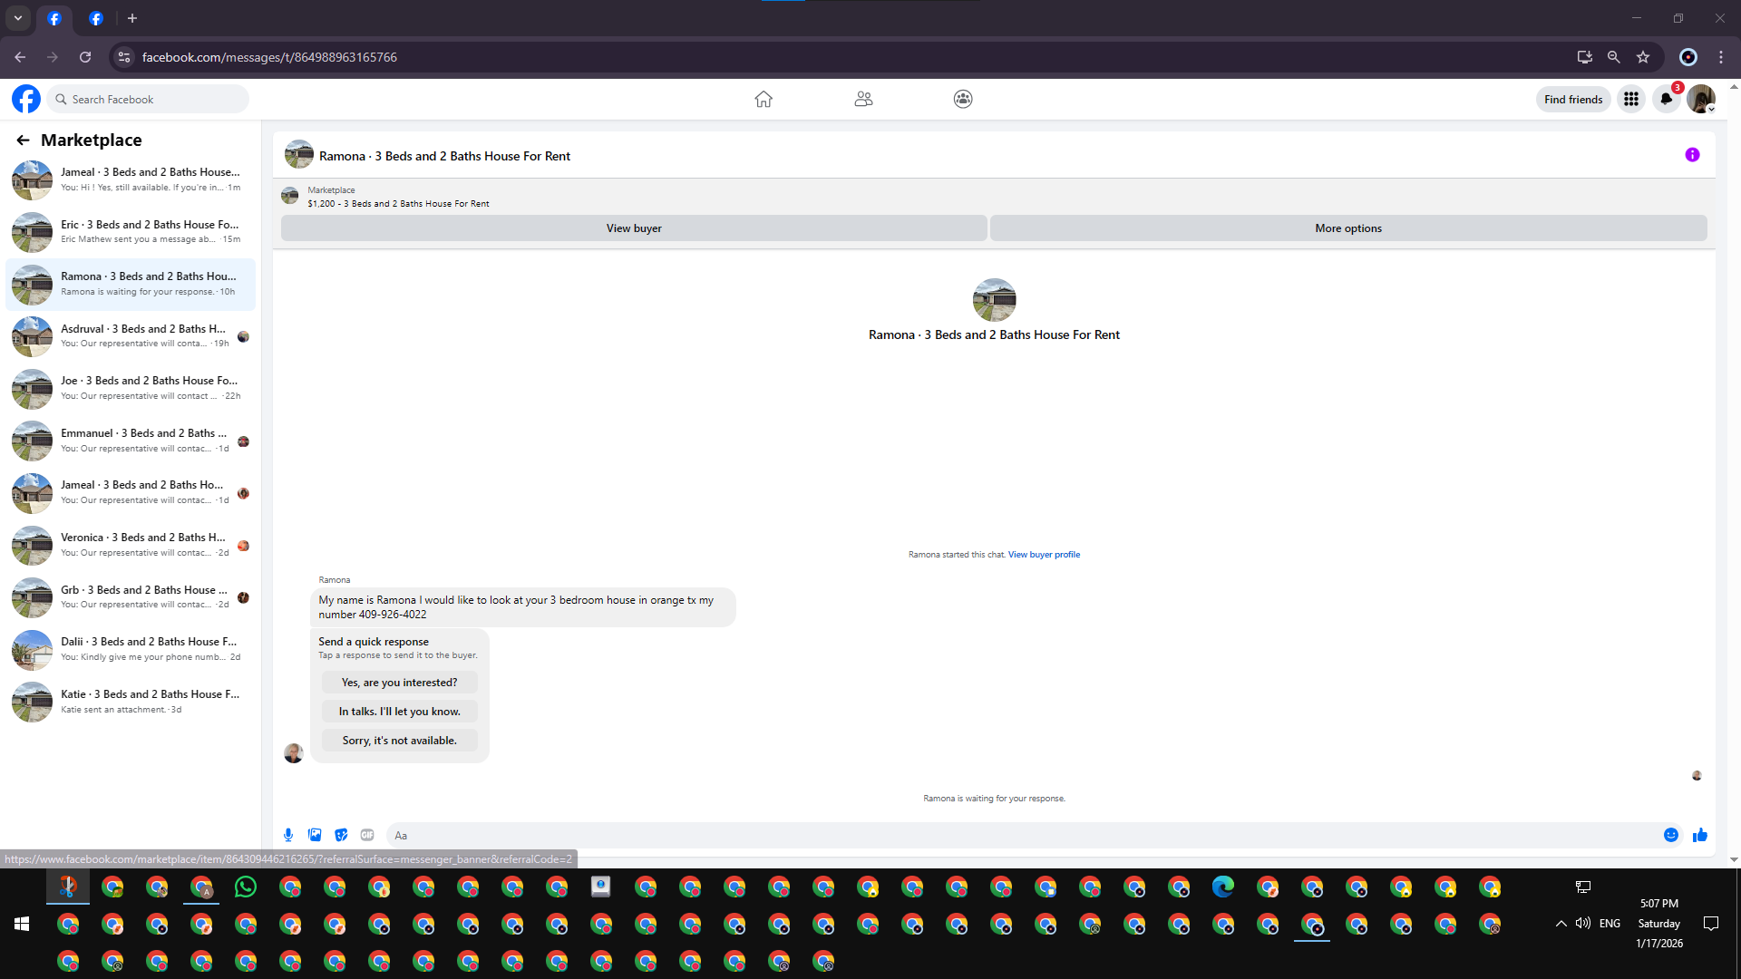Send a thumbs-up like
This screenshot has height=979, width=1741.
pyautogui.click(x=1700, y=835)
